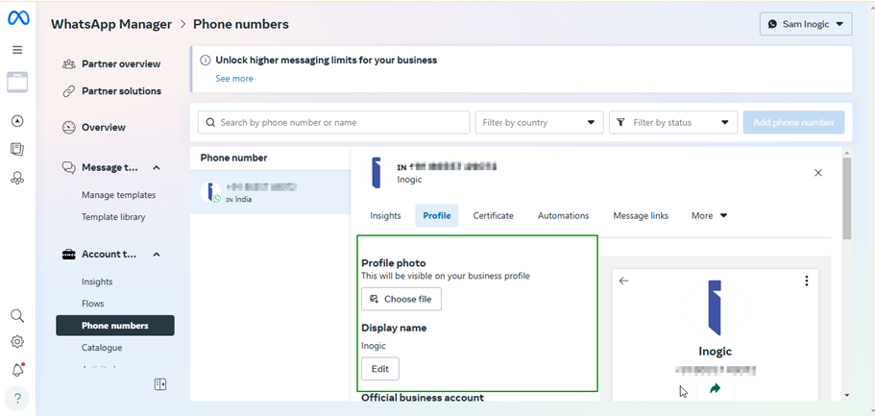875x416 pixels.
Task: Click the search magnifier icon in left rail
Action: (x=17, y=316)
